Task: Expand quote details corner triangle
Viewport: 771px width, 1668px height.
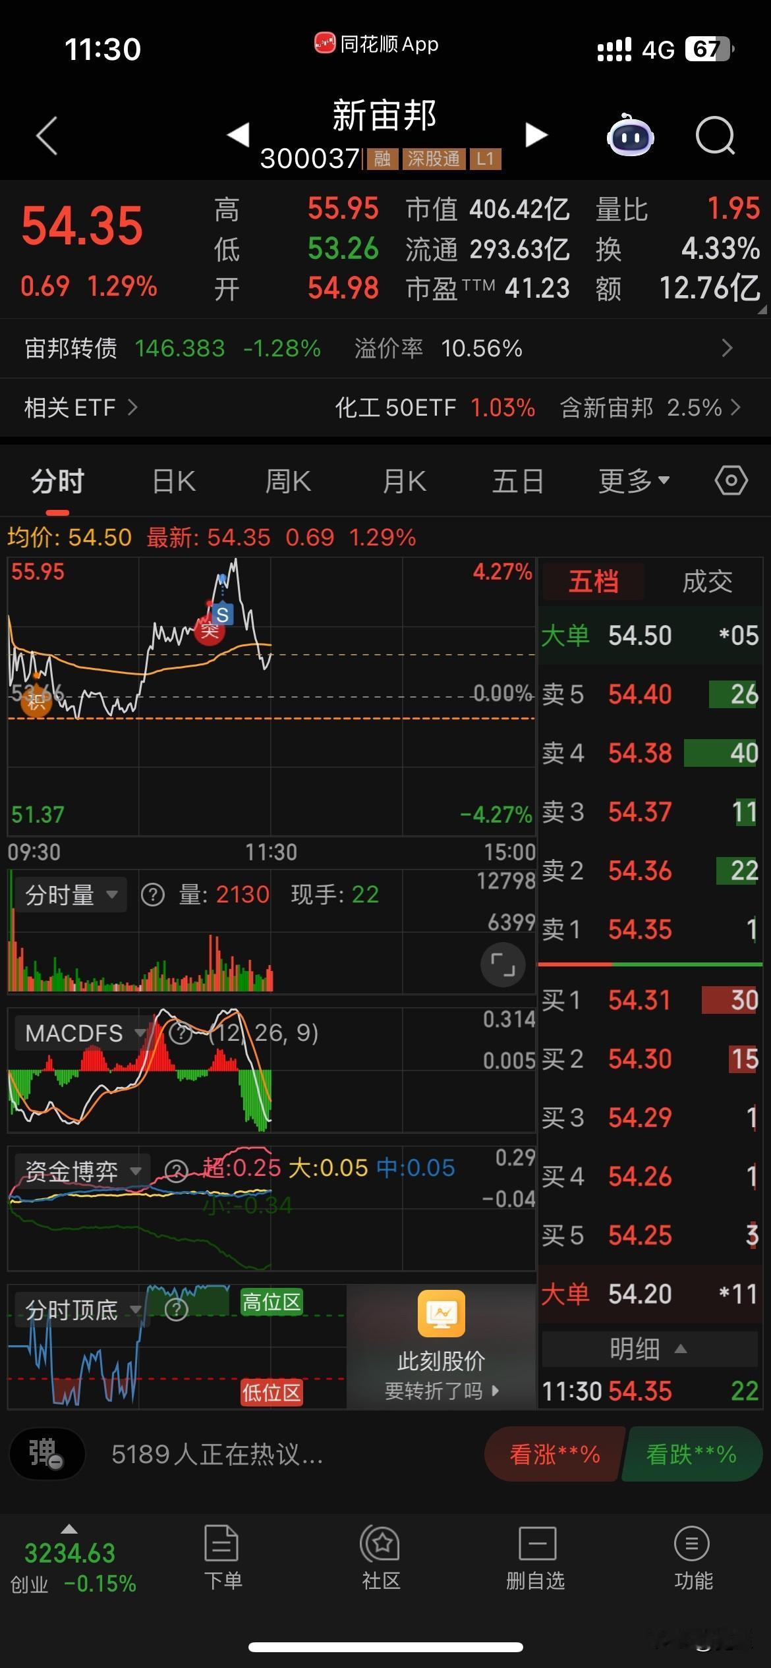Action: coord(762,309)
